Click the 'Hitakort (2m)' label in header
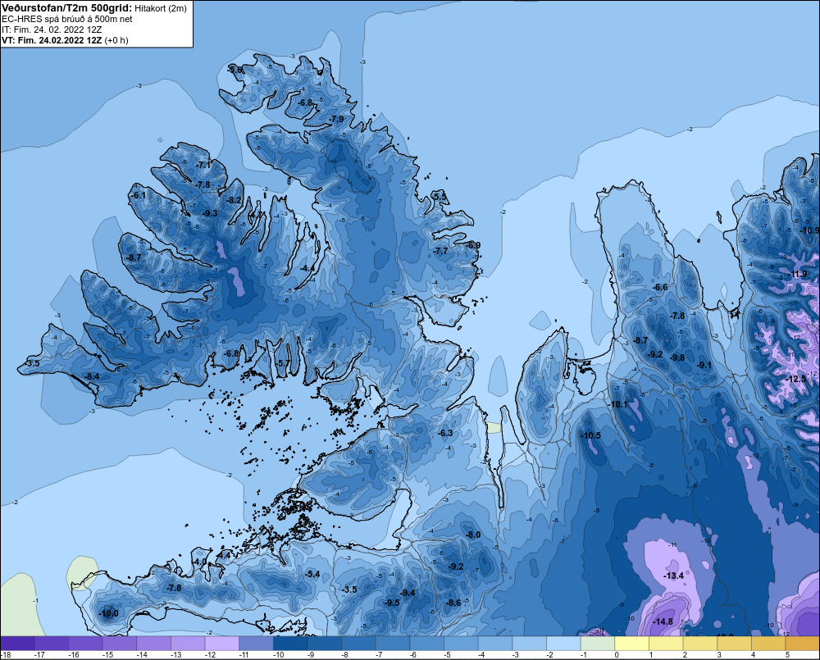This screenshot has height=660, width=820. pyautogui.click(x=160, y=8)
